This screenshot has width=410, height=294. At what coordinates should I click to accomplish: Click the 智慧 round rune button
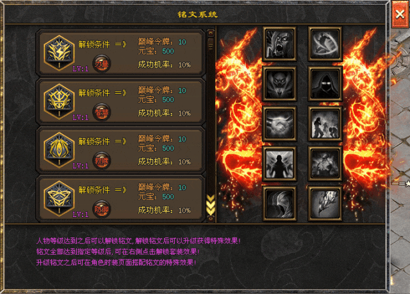pyautogui.click(x=102, y=112)
